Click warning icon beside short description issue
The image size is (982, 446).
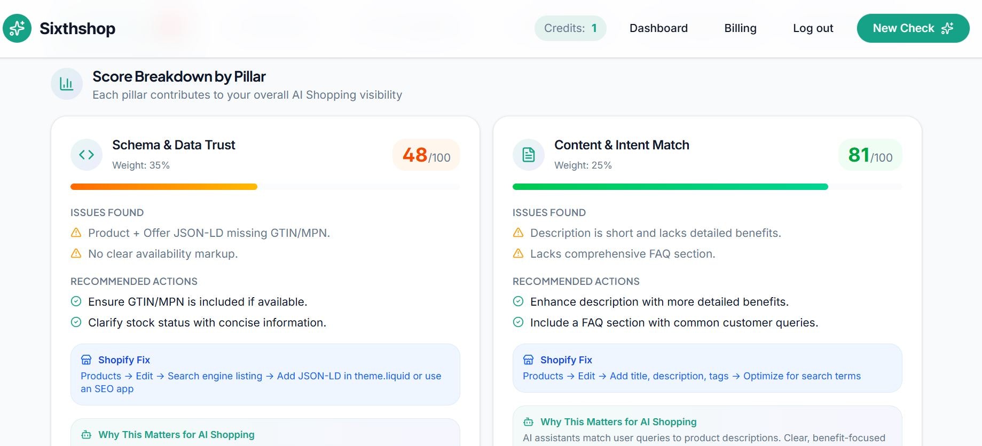(519, 233)
